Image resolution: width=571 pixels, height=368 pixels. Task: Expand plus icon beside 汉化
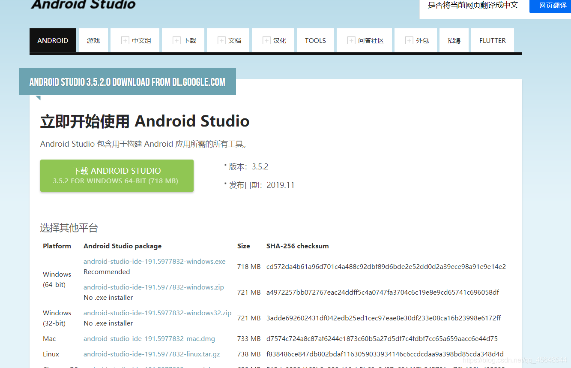click(x=266, y=40)
